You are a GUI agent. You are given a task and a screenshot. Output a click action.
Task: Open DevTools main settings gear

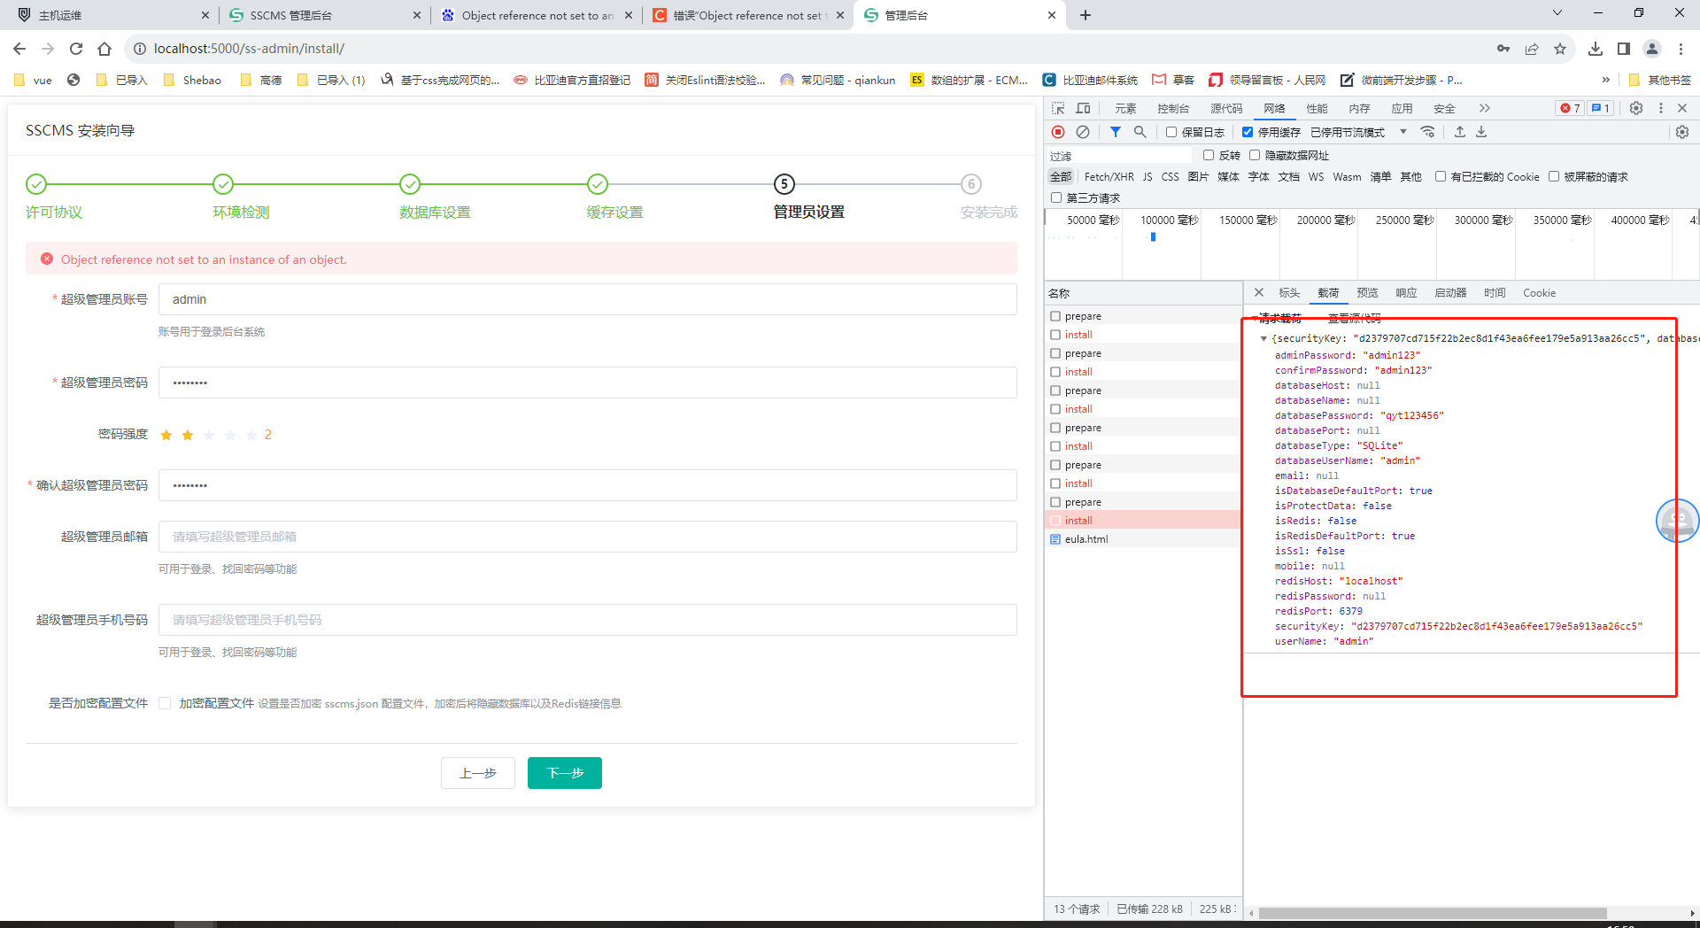(x=1636, y=108)
